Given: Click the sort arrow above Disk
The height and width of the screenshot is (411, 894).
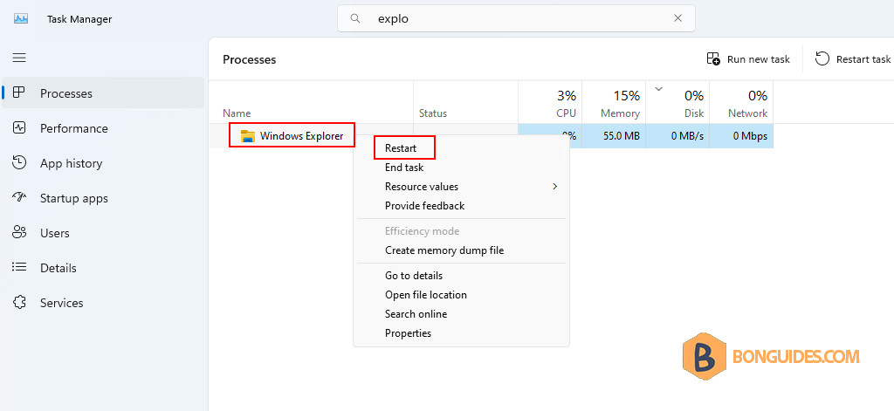Looking at the screenshot, I should pos(659,88).
